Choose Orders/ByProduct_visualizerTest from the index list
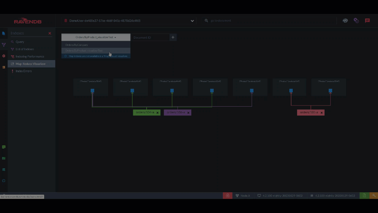This screenshot has width=378, height=213. pos(96,51)
